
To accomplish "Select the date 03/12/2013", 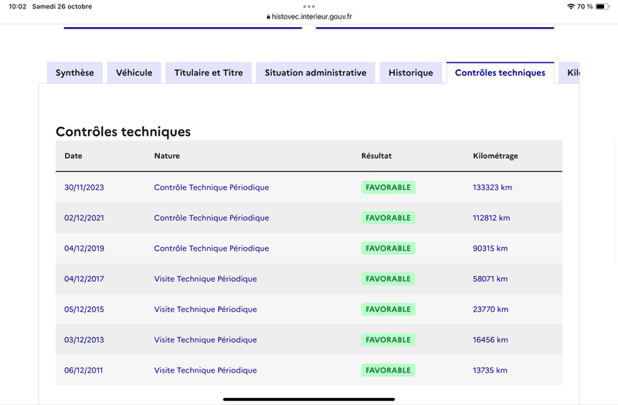I will (x=84, y=339).
